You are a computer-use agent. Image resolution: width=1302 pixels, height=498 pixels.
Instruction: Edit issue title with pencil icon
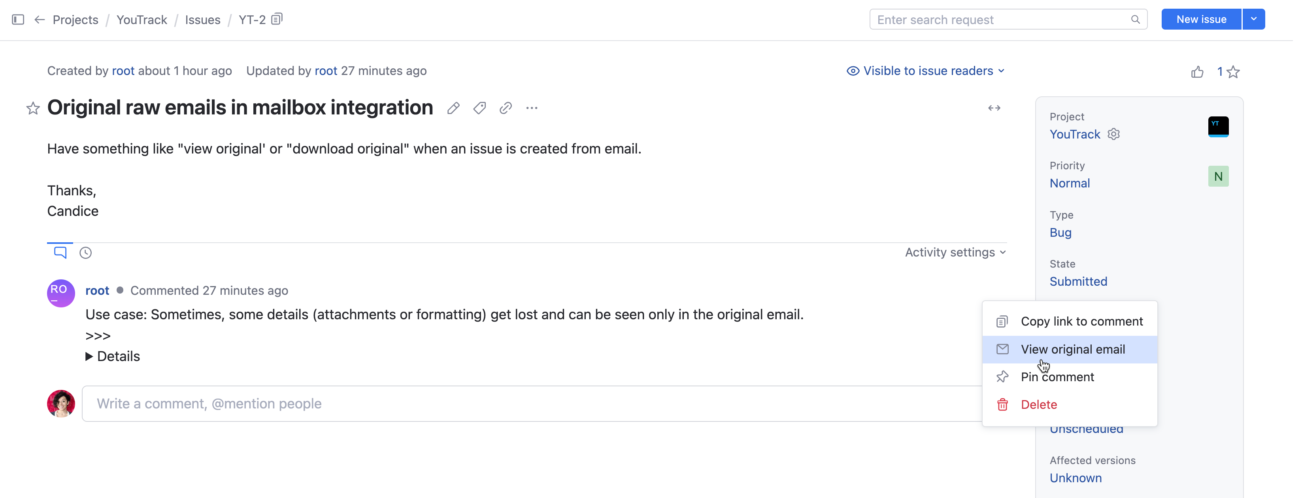453,108
